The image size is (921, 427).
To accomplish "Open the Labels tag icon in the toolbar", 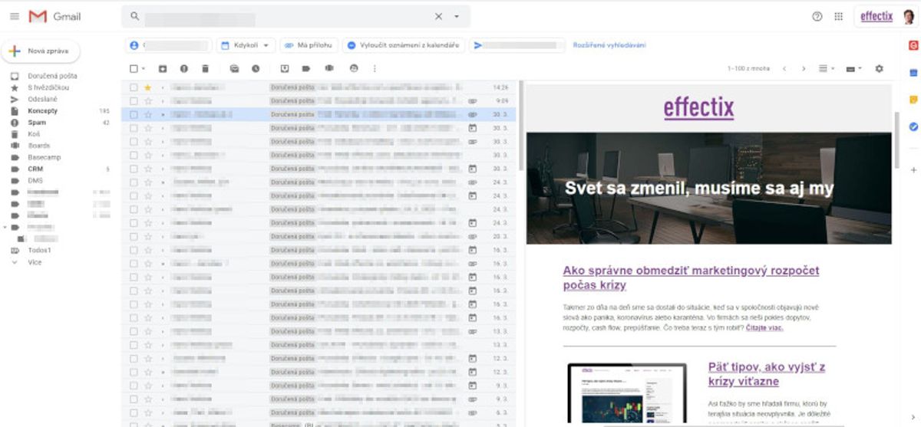I will (x=306, y=68).
